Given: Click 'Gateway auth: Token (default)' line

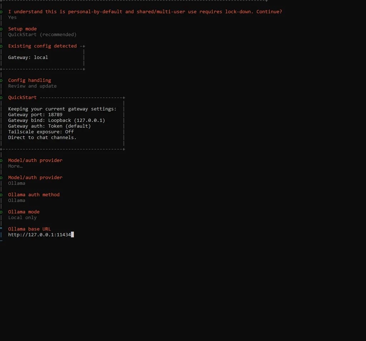Looking at the screenshot, I should click(x=50, y=126).
